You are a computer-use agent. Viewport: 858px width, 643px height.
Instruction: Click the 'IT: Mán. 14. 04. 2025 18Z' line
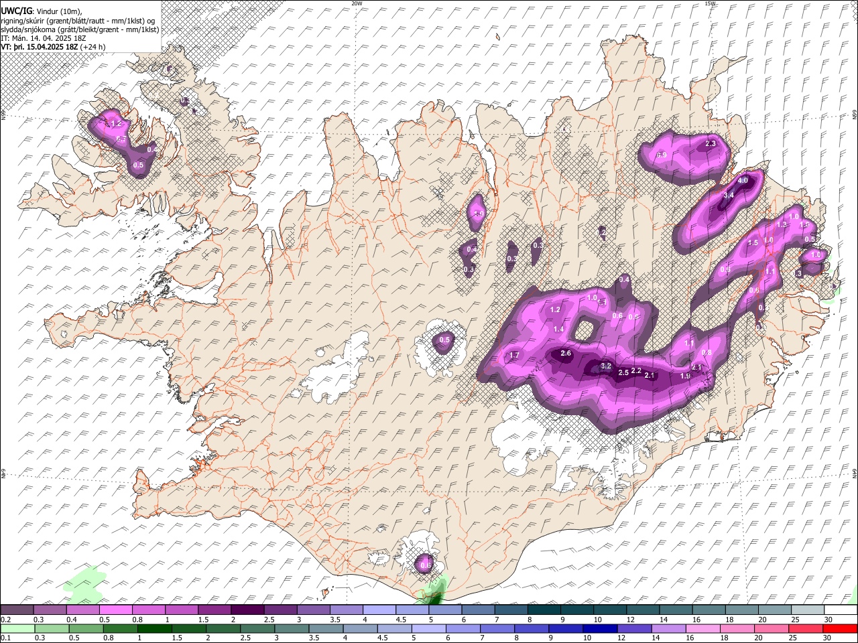click(44, 38)
